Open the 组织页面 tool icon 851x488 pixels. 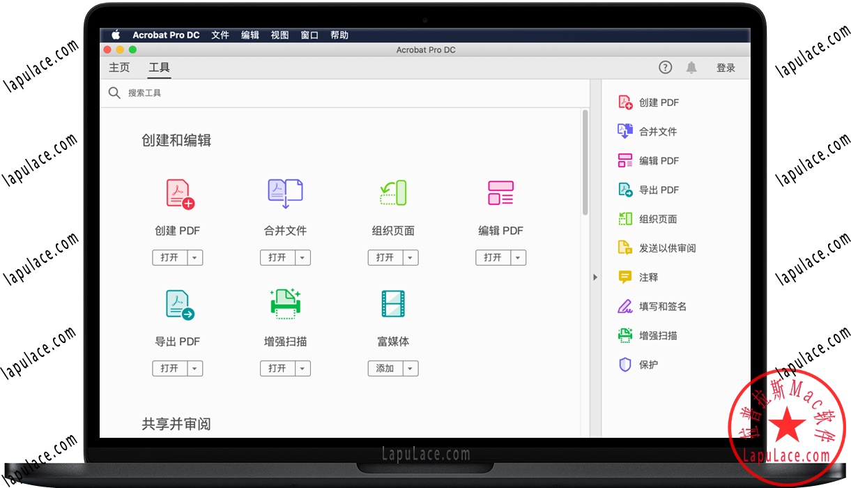click(392, 193)
